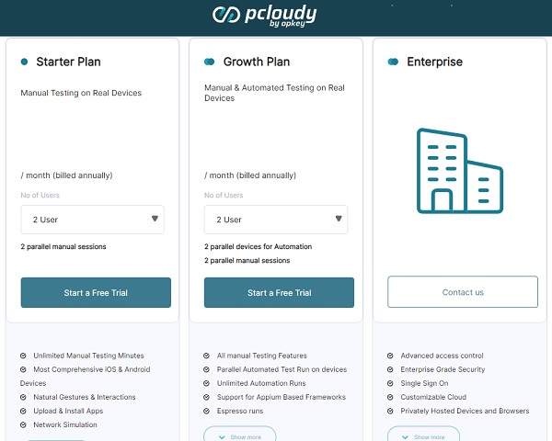552x441 pixels.
Task: Click the double-dot icon beside Enterprise
Action: coord(393,62)
